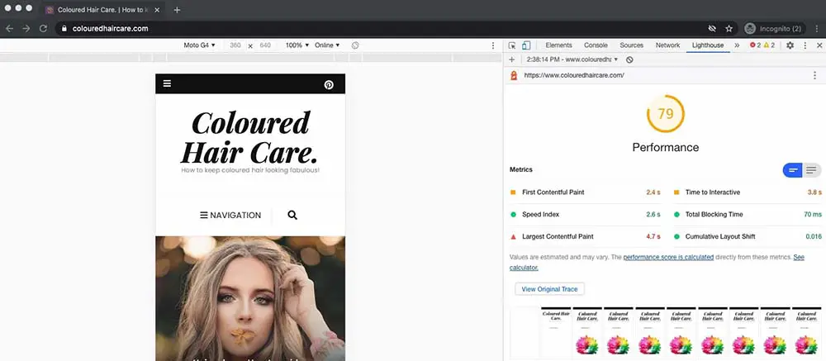Open the Pinterest icon on the page
Image resolution: width=826 pixels, height=361 pixels.
point(329,84)
